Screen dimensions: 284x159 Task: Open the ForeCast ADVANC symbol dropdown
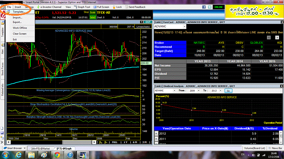click(184, 26)
